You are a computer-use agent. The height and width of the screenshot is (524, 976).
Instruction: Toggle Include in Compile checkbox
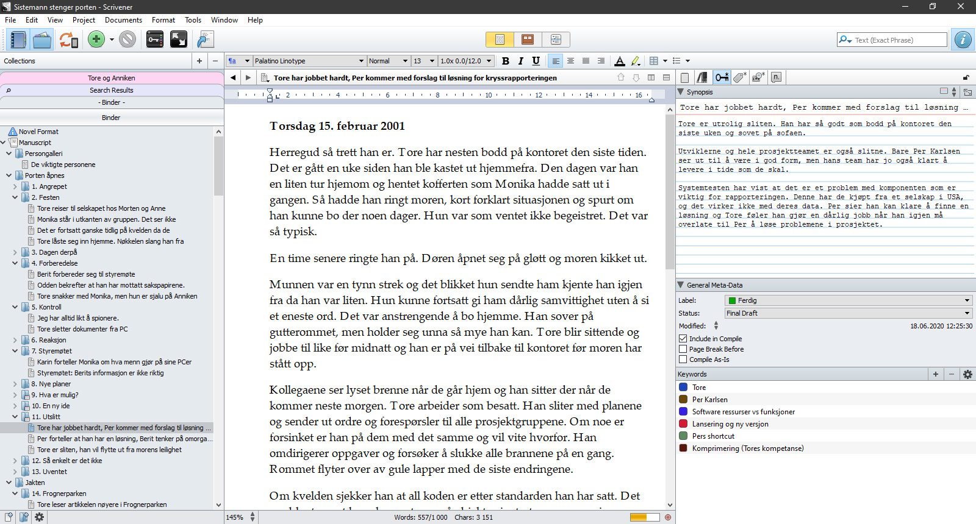[x=683, y=339]
